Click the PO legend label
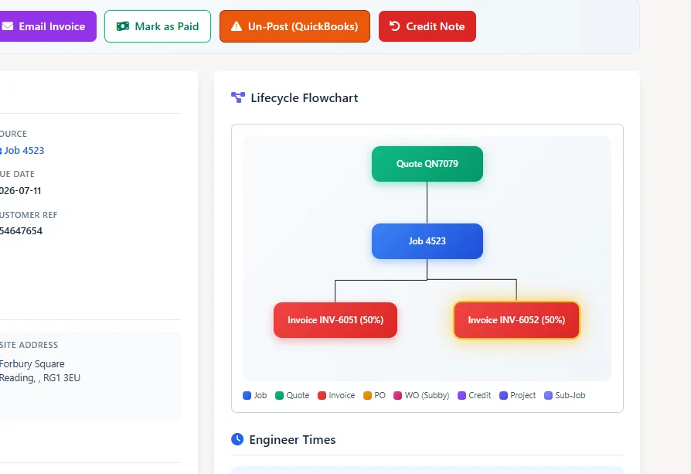 pyautogui.click(x=380, y=395)
